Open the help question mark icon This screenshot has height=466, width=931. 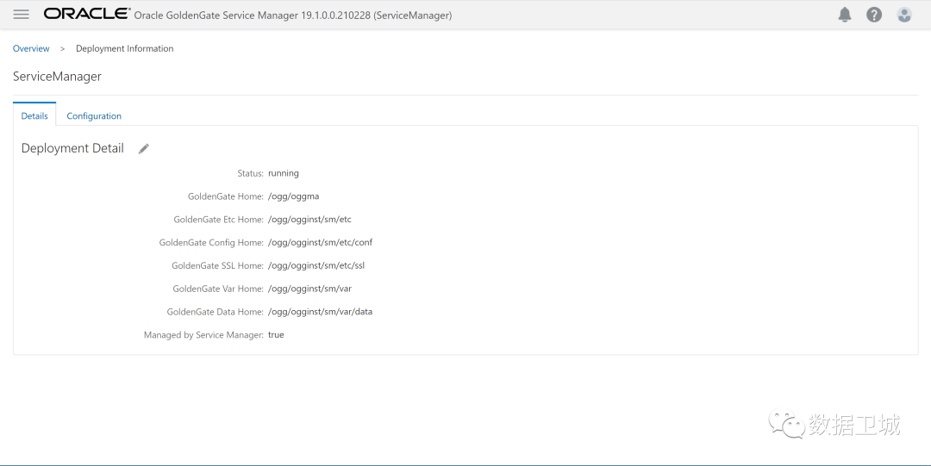[x=874, y=15]
